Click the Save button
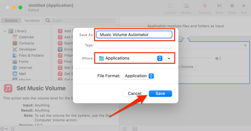Viewport: 251px width, 131px height. click(x=160, y=94)
